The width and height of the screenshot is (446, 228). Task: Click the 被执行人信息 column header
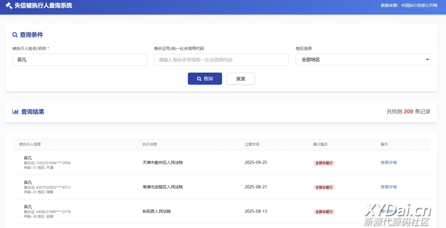[x=30, y=144]
